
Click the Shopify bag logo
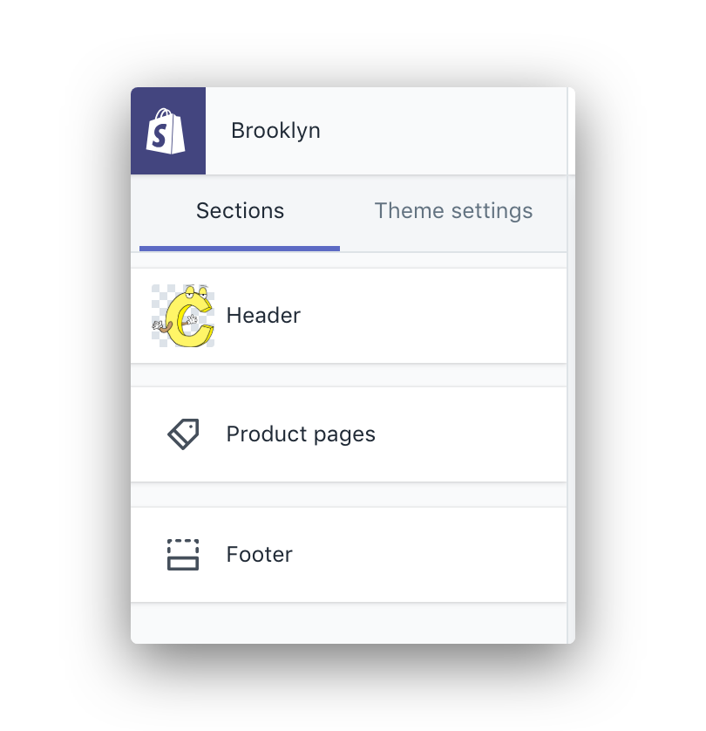[167, 132]
